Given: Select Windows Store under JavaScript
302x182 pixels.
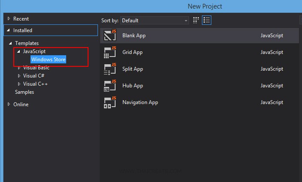Looking at the screenshot, I should 48,60.
